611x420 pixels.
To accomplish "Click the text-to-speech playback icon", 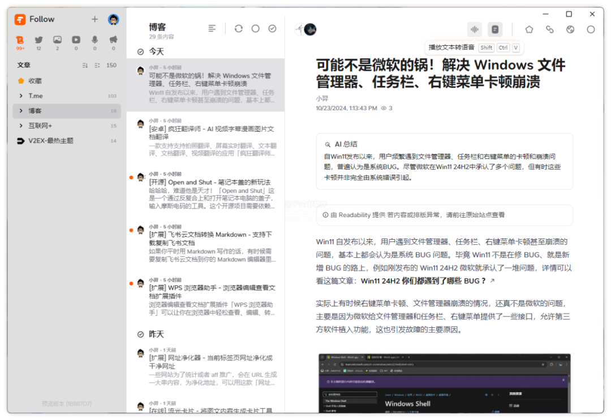I will [x=474, y=29].
